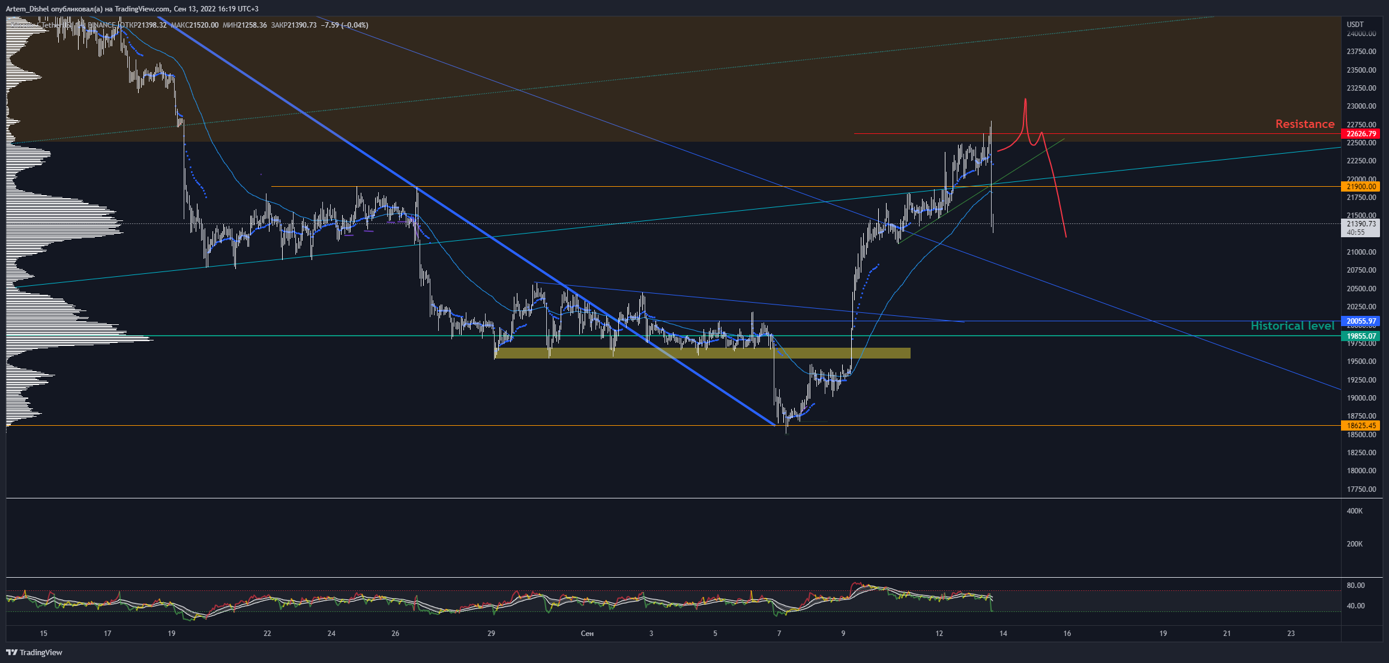The image size is (1389, 663).
Task: Click the opening price value 21398.32
Action: [x=152, y=25]
